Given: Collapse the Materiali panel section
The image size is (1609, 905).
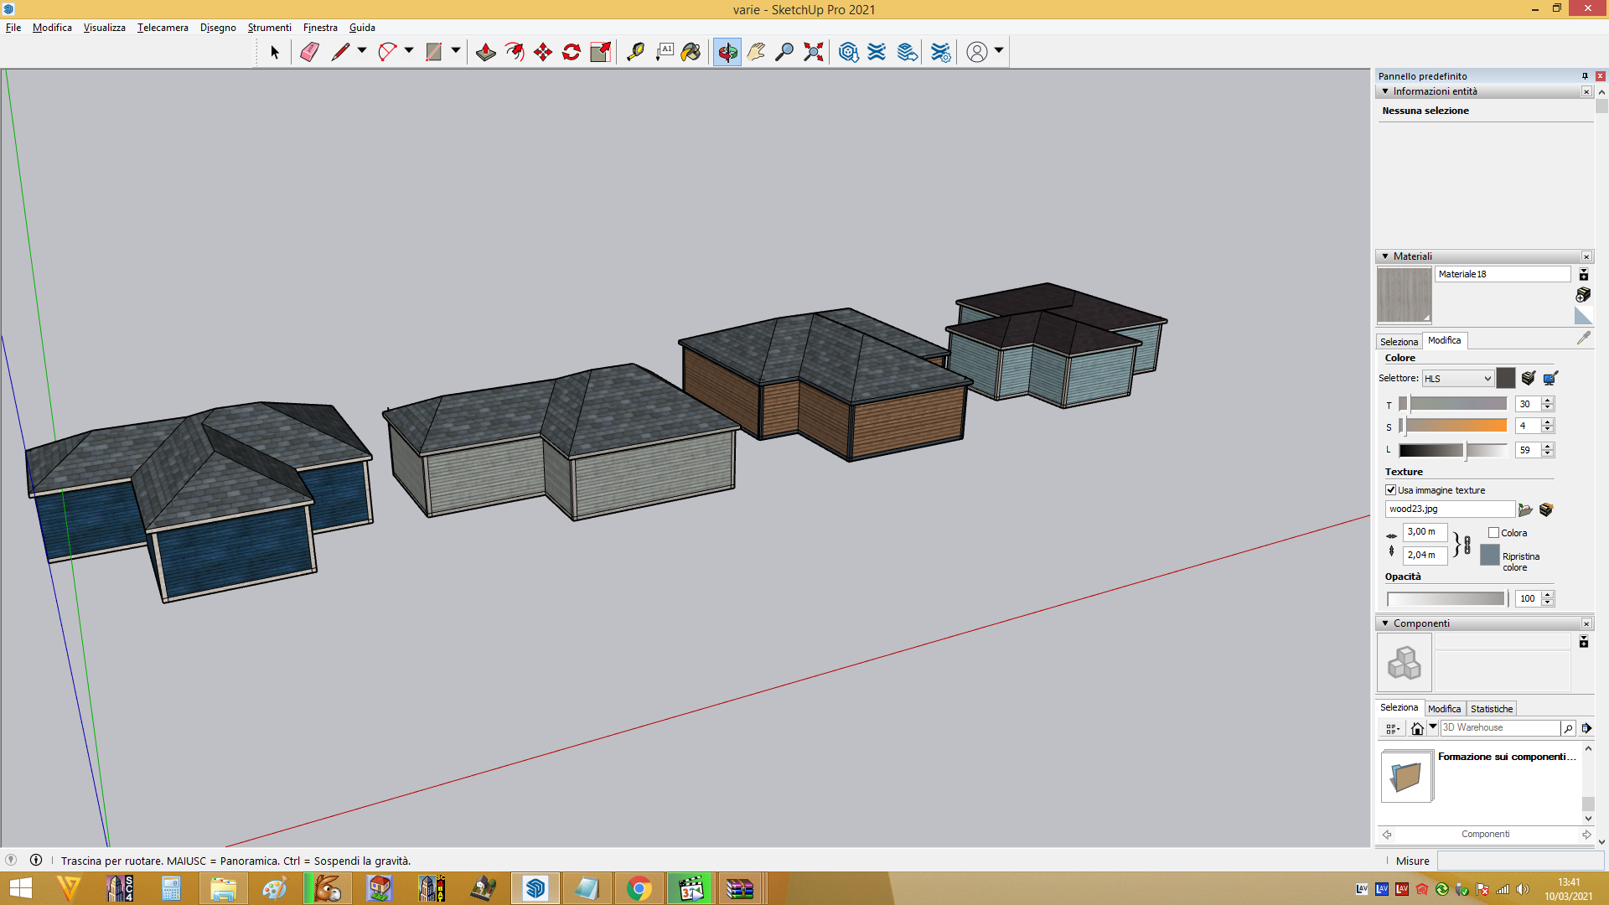Looking at the screenshot, I should pyautogui.click(x=1385, y=256).
